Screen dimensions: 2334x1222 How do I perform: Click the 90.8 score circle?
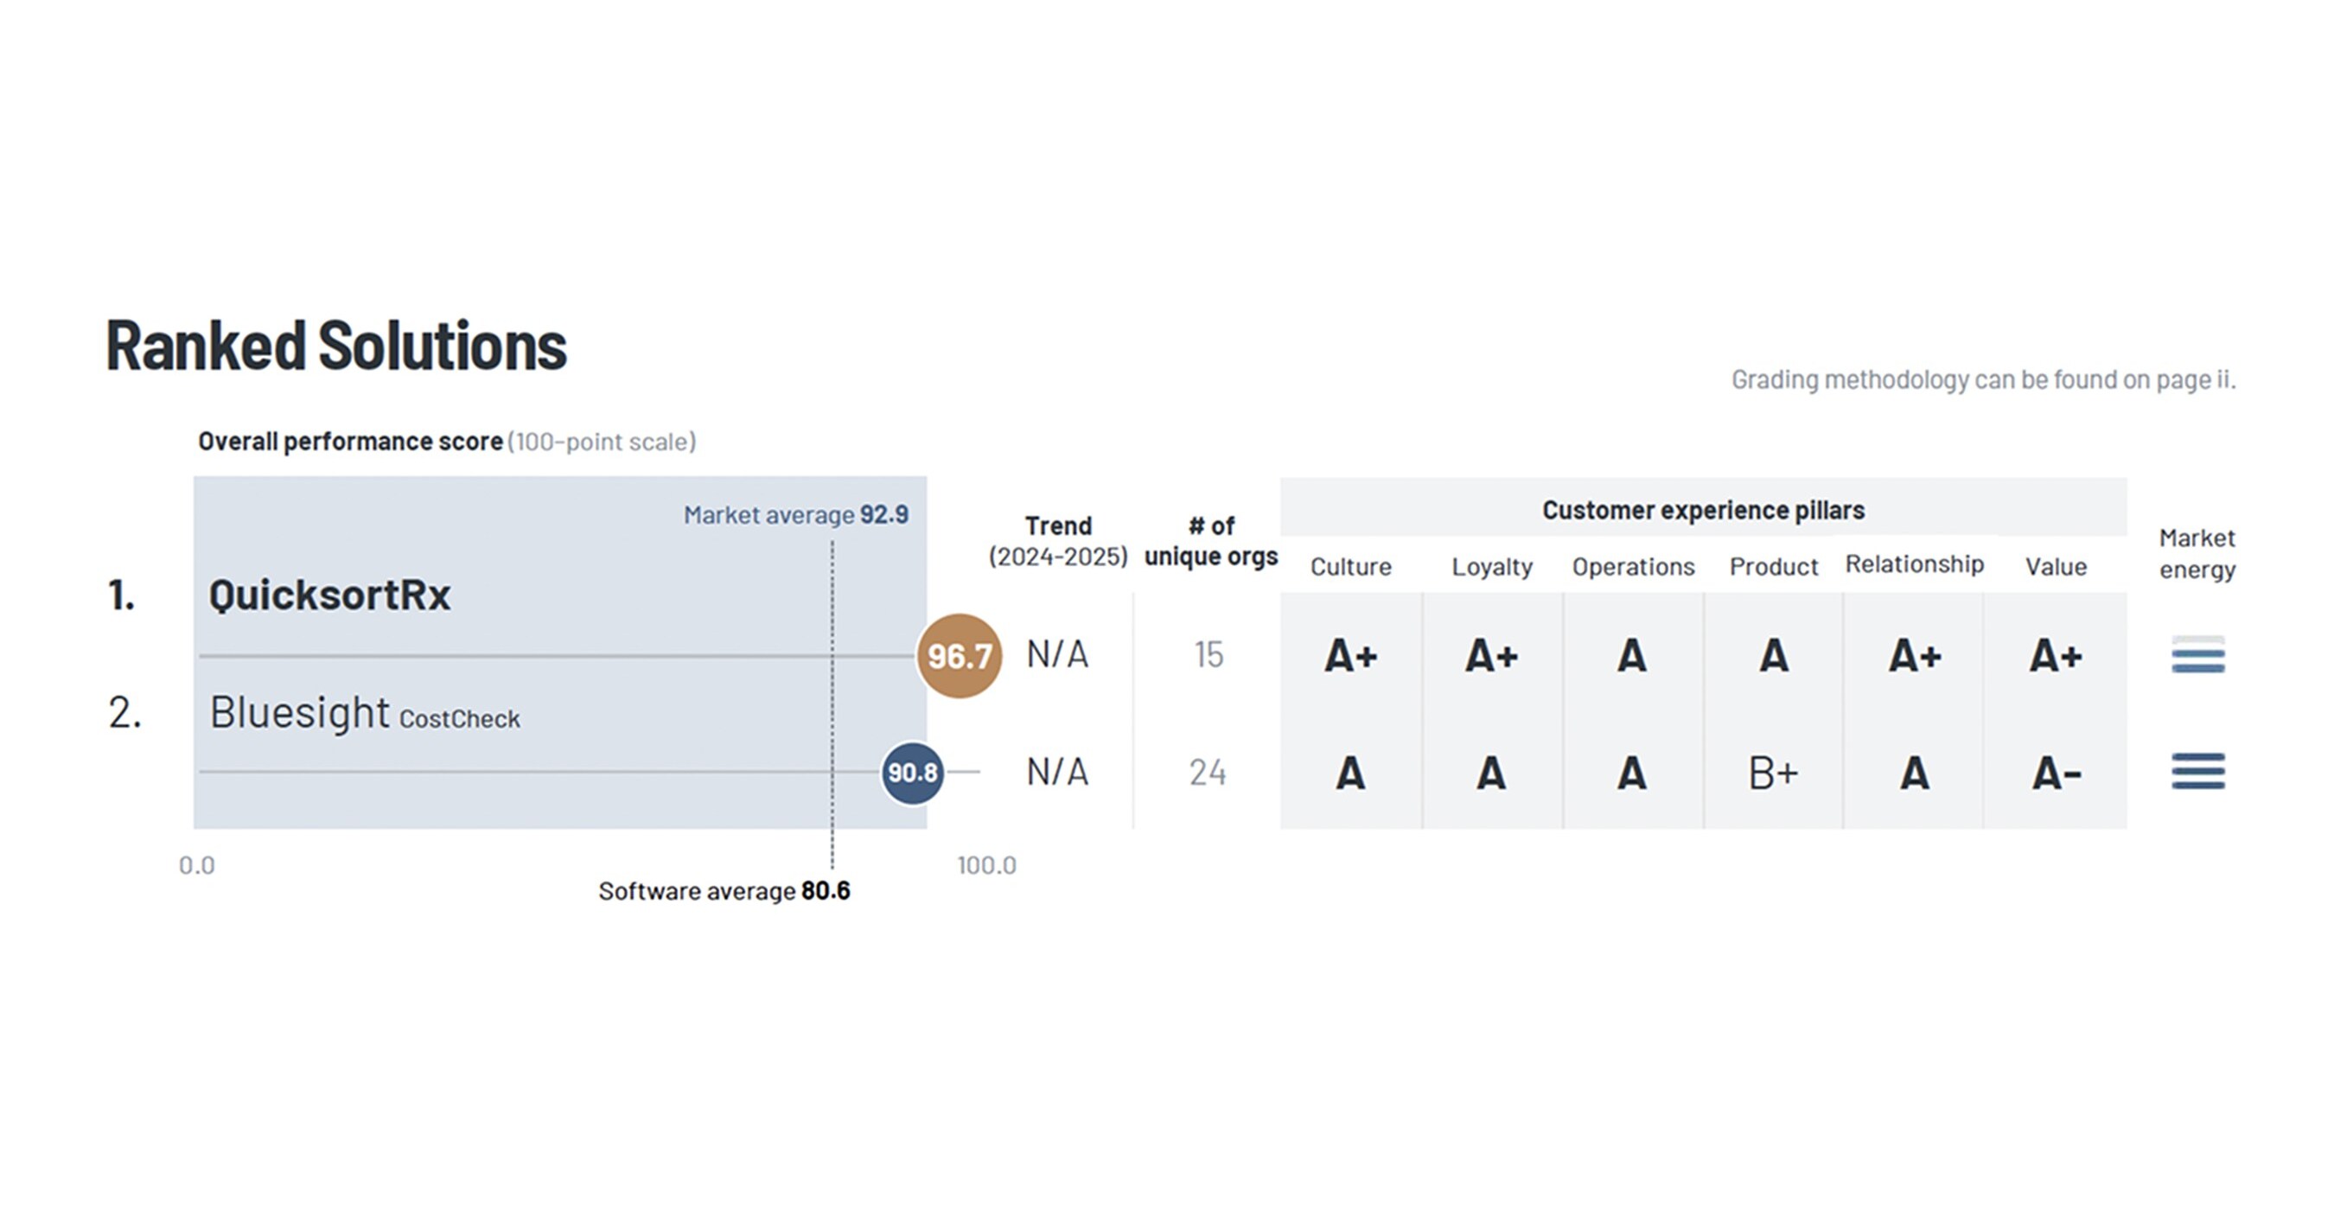911,773
